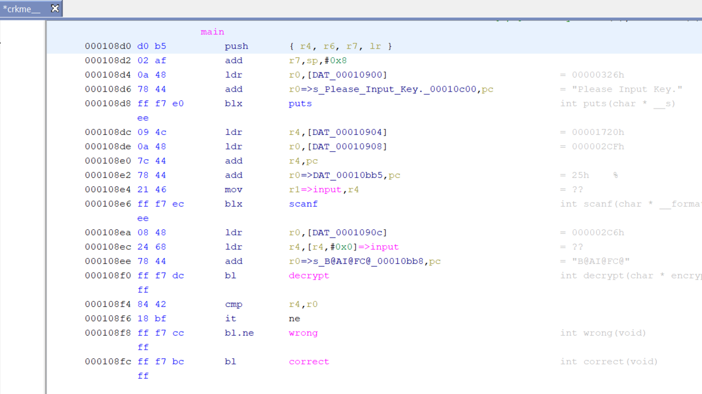This screenshot has width=702, height=394.
Task: Go to the puts function call
Action: 300,103
